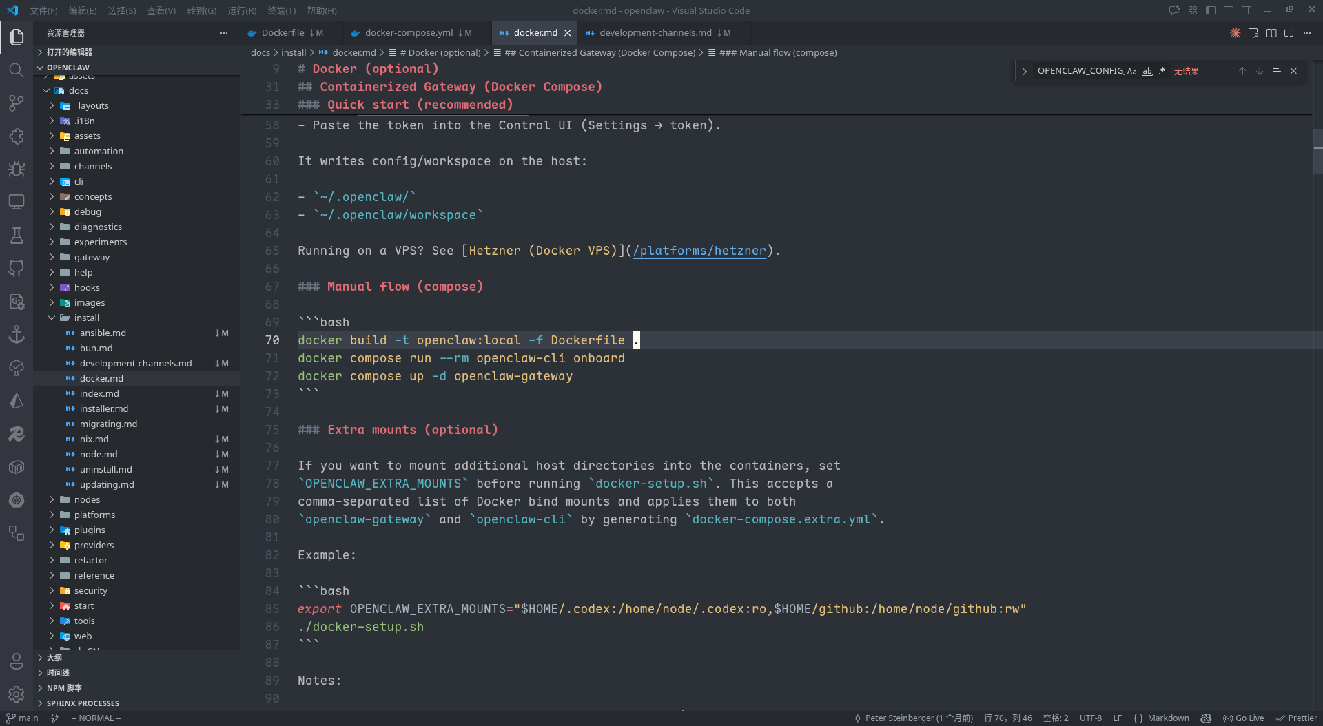Toggle secondary sidebar visibility
Viewport: 1323px width, 726px height.
(x=1247, y=10)
